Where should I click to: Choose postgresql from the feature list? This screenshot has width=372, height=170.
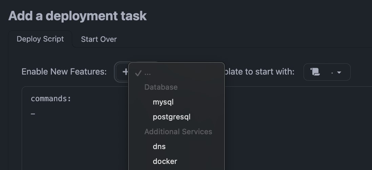171,117
